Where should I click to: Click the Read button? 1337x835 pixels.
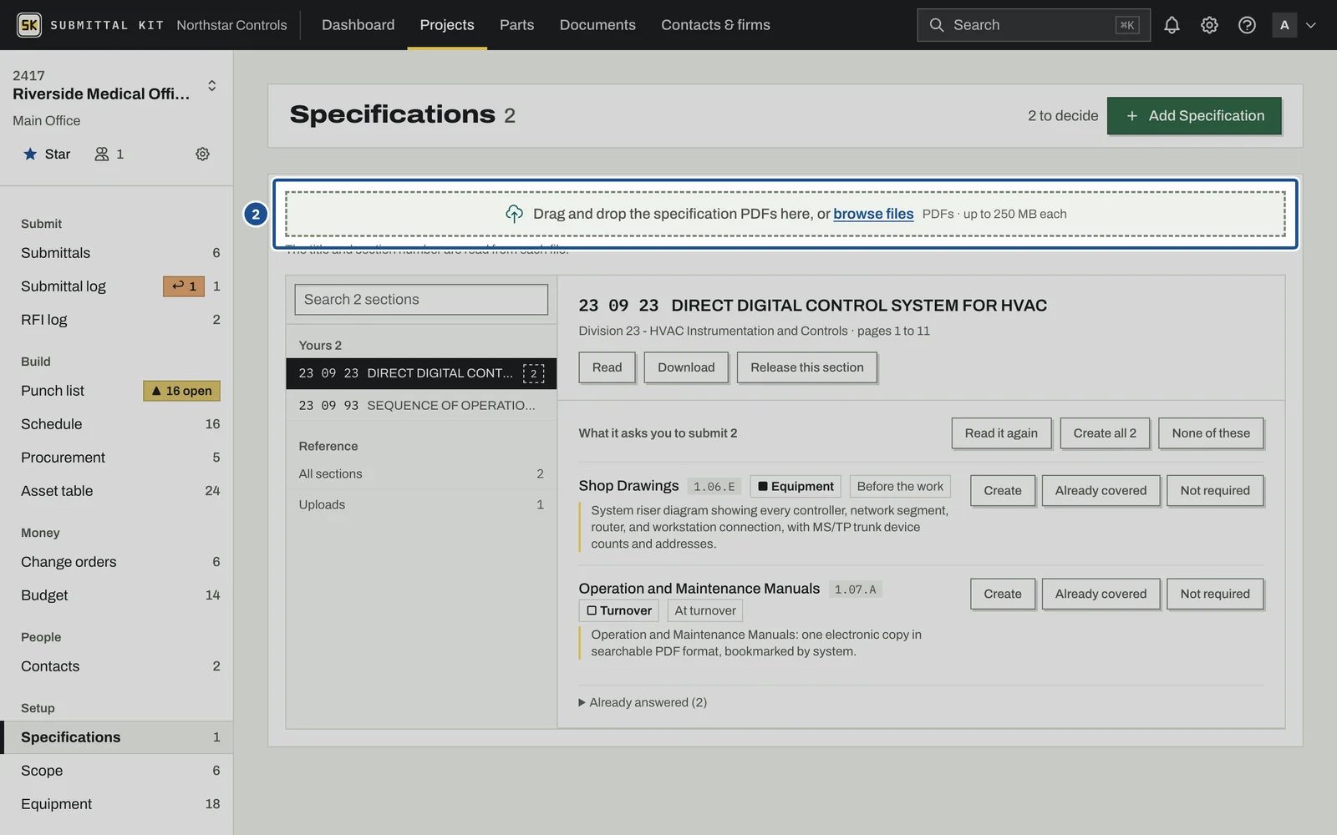click(x=607, y=367)
